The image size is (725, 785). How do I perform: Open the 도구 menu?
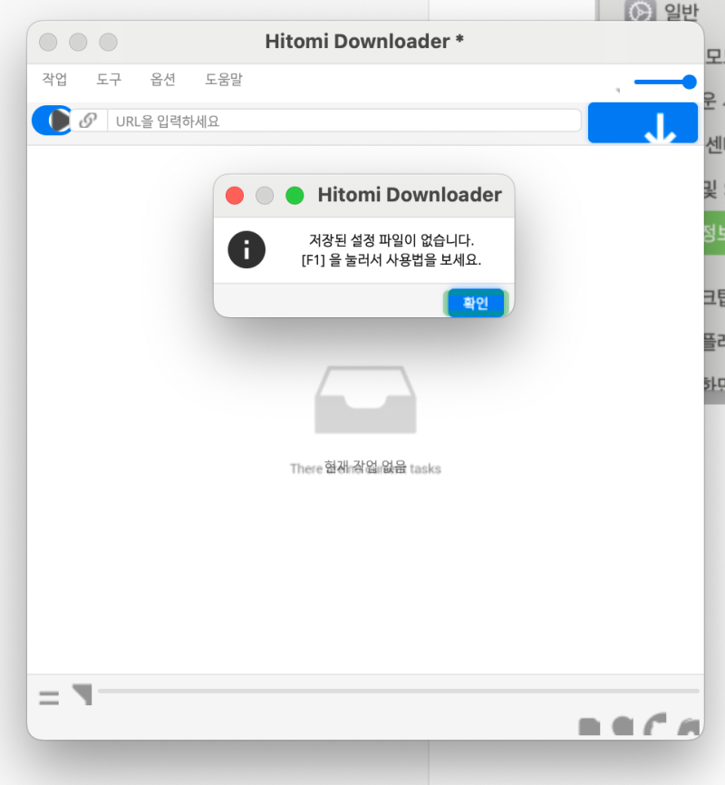tap(109, 79)
